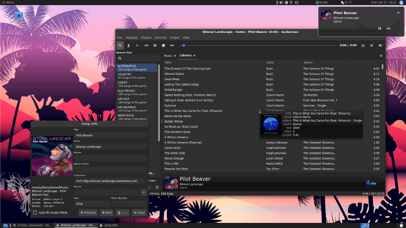
Task: Click the Previous button in Song Info
Action: 88,212
